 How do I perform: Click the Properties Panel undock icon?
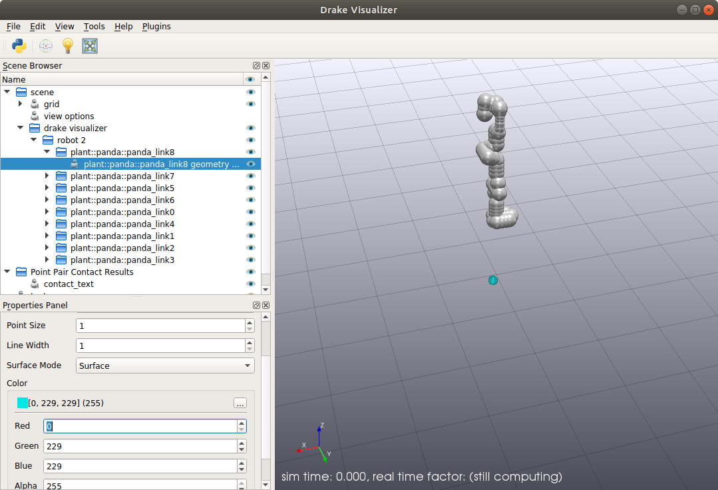[x=256, y=305]
